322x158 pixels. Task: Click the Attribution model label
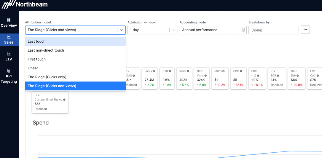38,22
